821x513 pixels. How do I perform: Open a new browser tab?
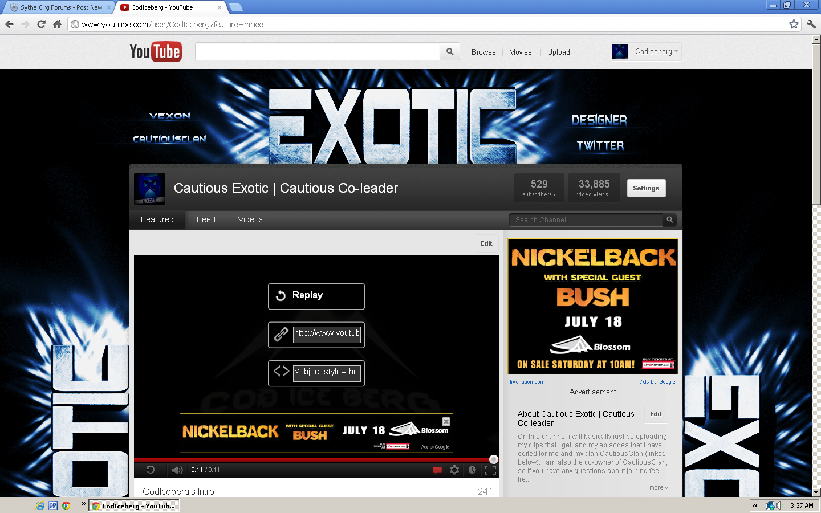point(235,7)
